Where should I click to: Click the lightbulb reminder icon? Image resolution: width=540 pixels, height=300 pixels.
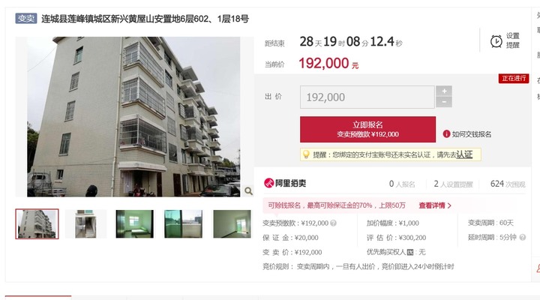pyautogui.click(x=305, y=154)
